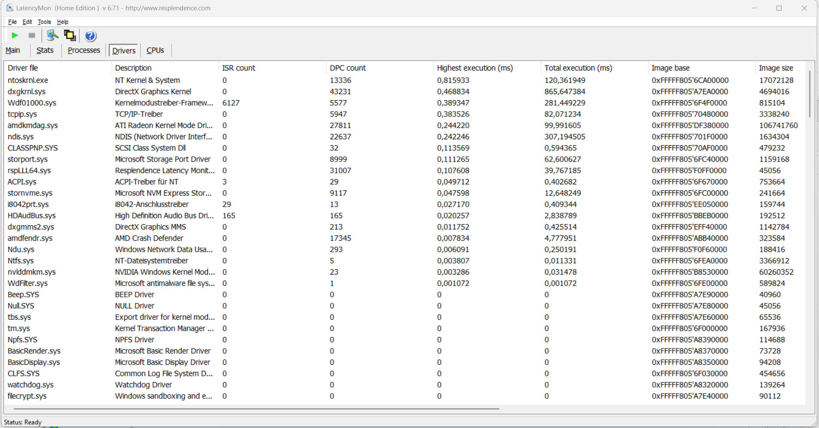Switch to the Processes tab

point(84,50)
